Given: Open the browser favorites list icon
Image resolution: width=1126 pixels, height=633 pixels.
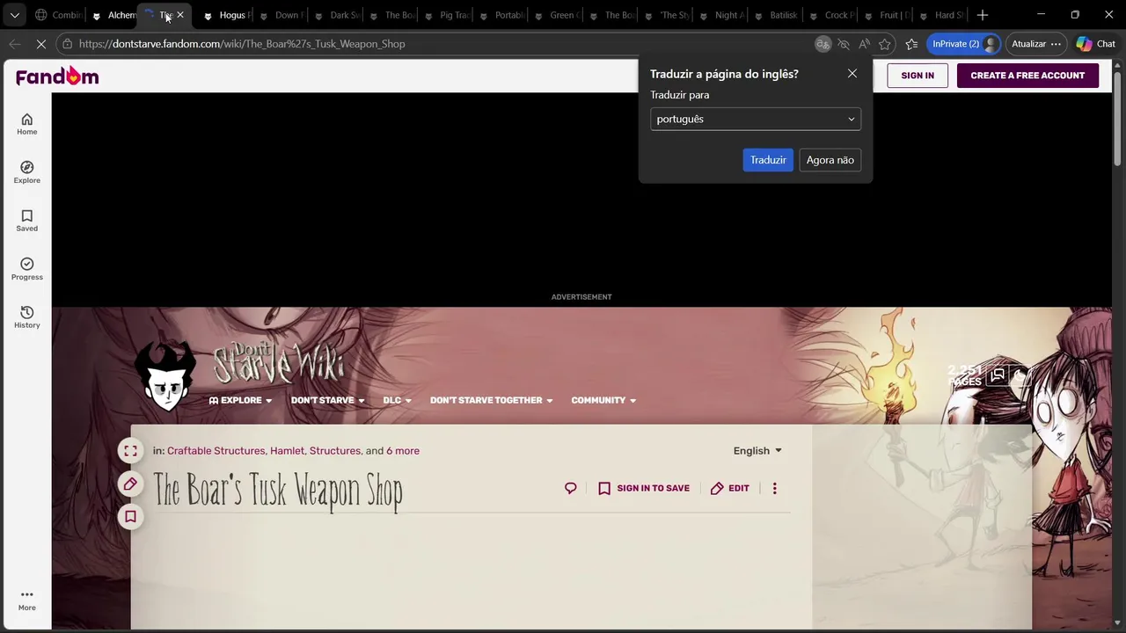Looking at the screenshot, I should [911, 44].
